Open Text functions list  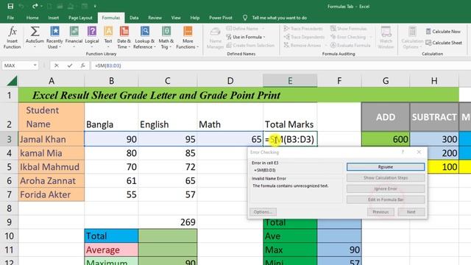[x=108, y=38]
